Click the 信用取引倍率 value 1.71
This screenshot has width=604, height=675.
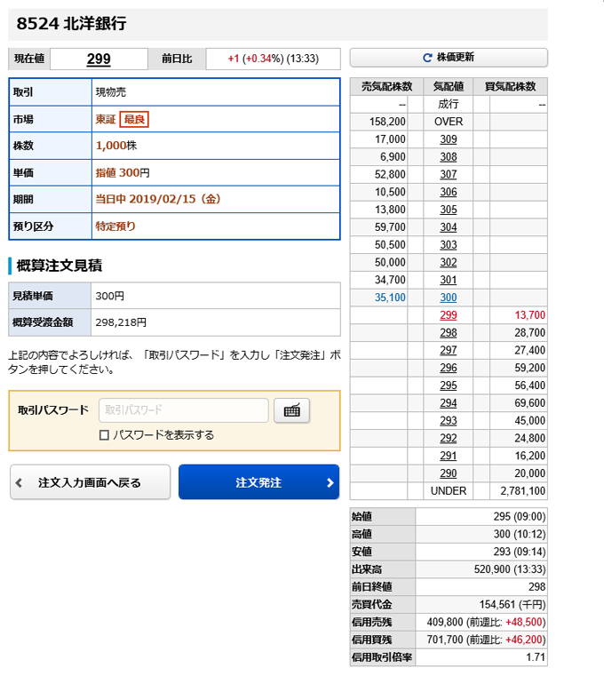(536, 658)
